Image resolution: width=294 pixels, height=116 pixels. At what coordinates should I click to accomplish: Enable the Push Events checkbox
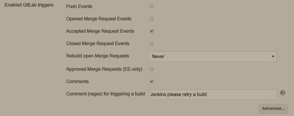click(x=152, y=6)
